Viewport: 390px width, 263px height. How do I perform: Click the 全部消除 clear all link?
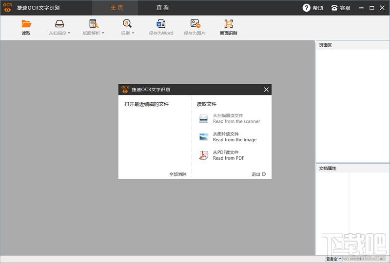(178, 174)
